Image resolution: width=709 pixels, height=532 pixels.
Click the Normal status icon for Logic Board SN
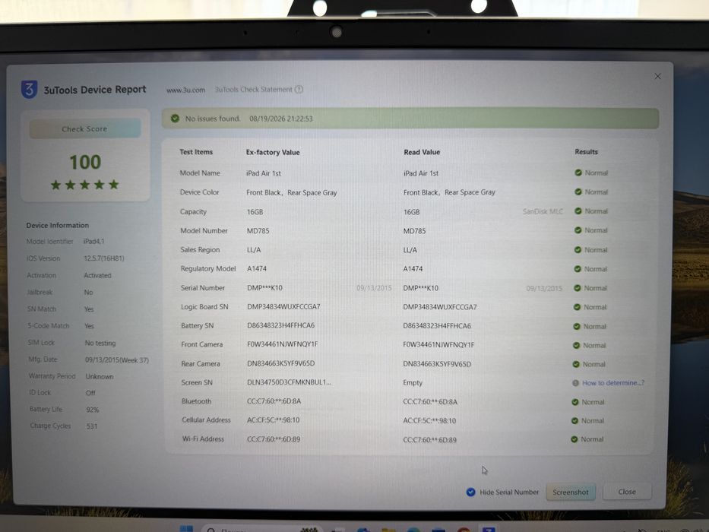click(577, 307)
